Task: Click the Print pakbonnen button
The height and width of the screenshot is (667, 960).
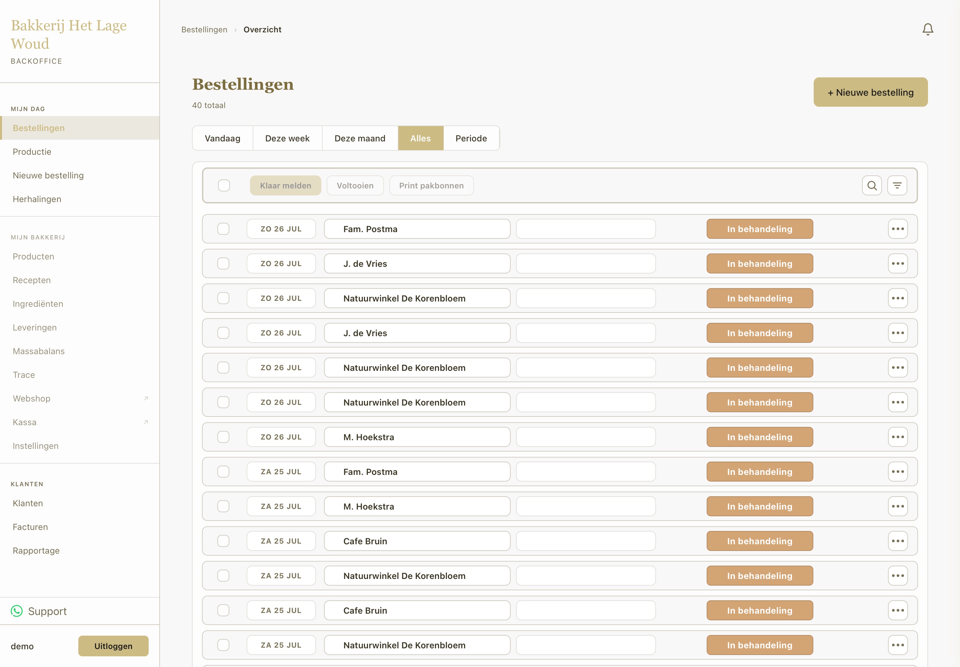Action: [431, 185]
